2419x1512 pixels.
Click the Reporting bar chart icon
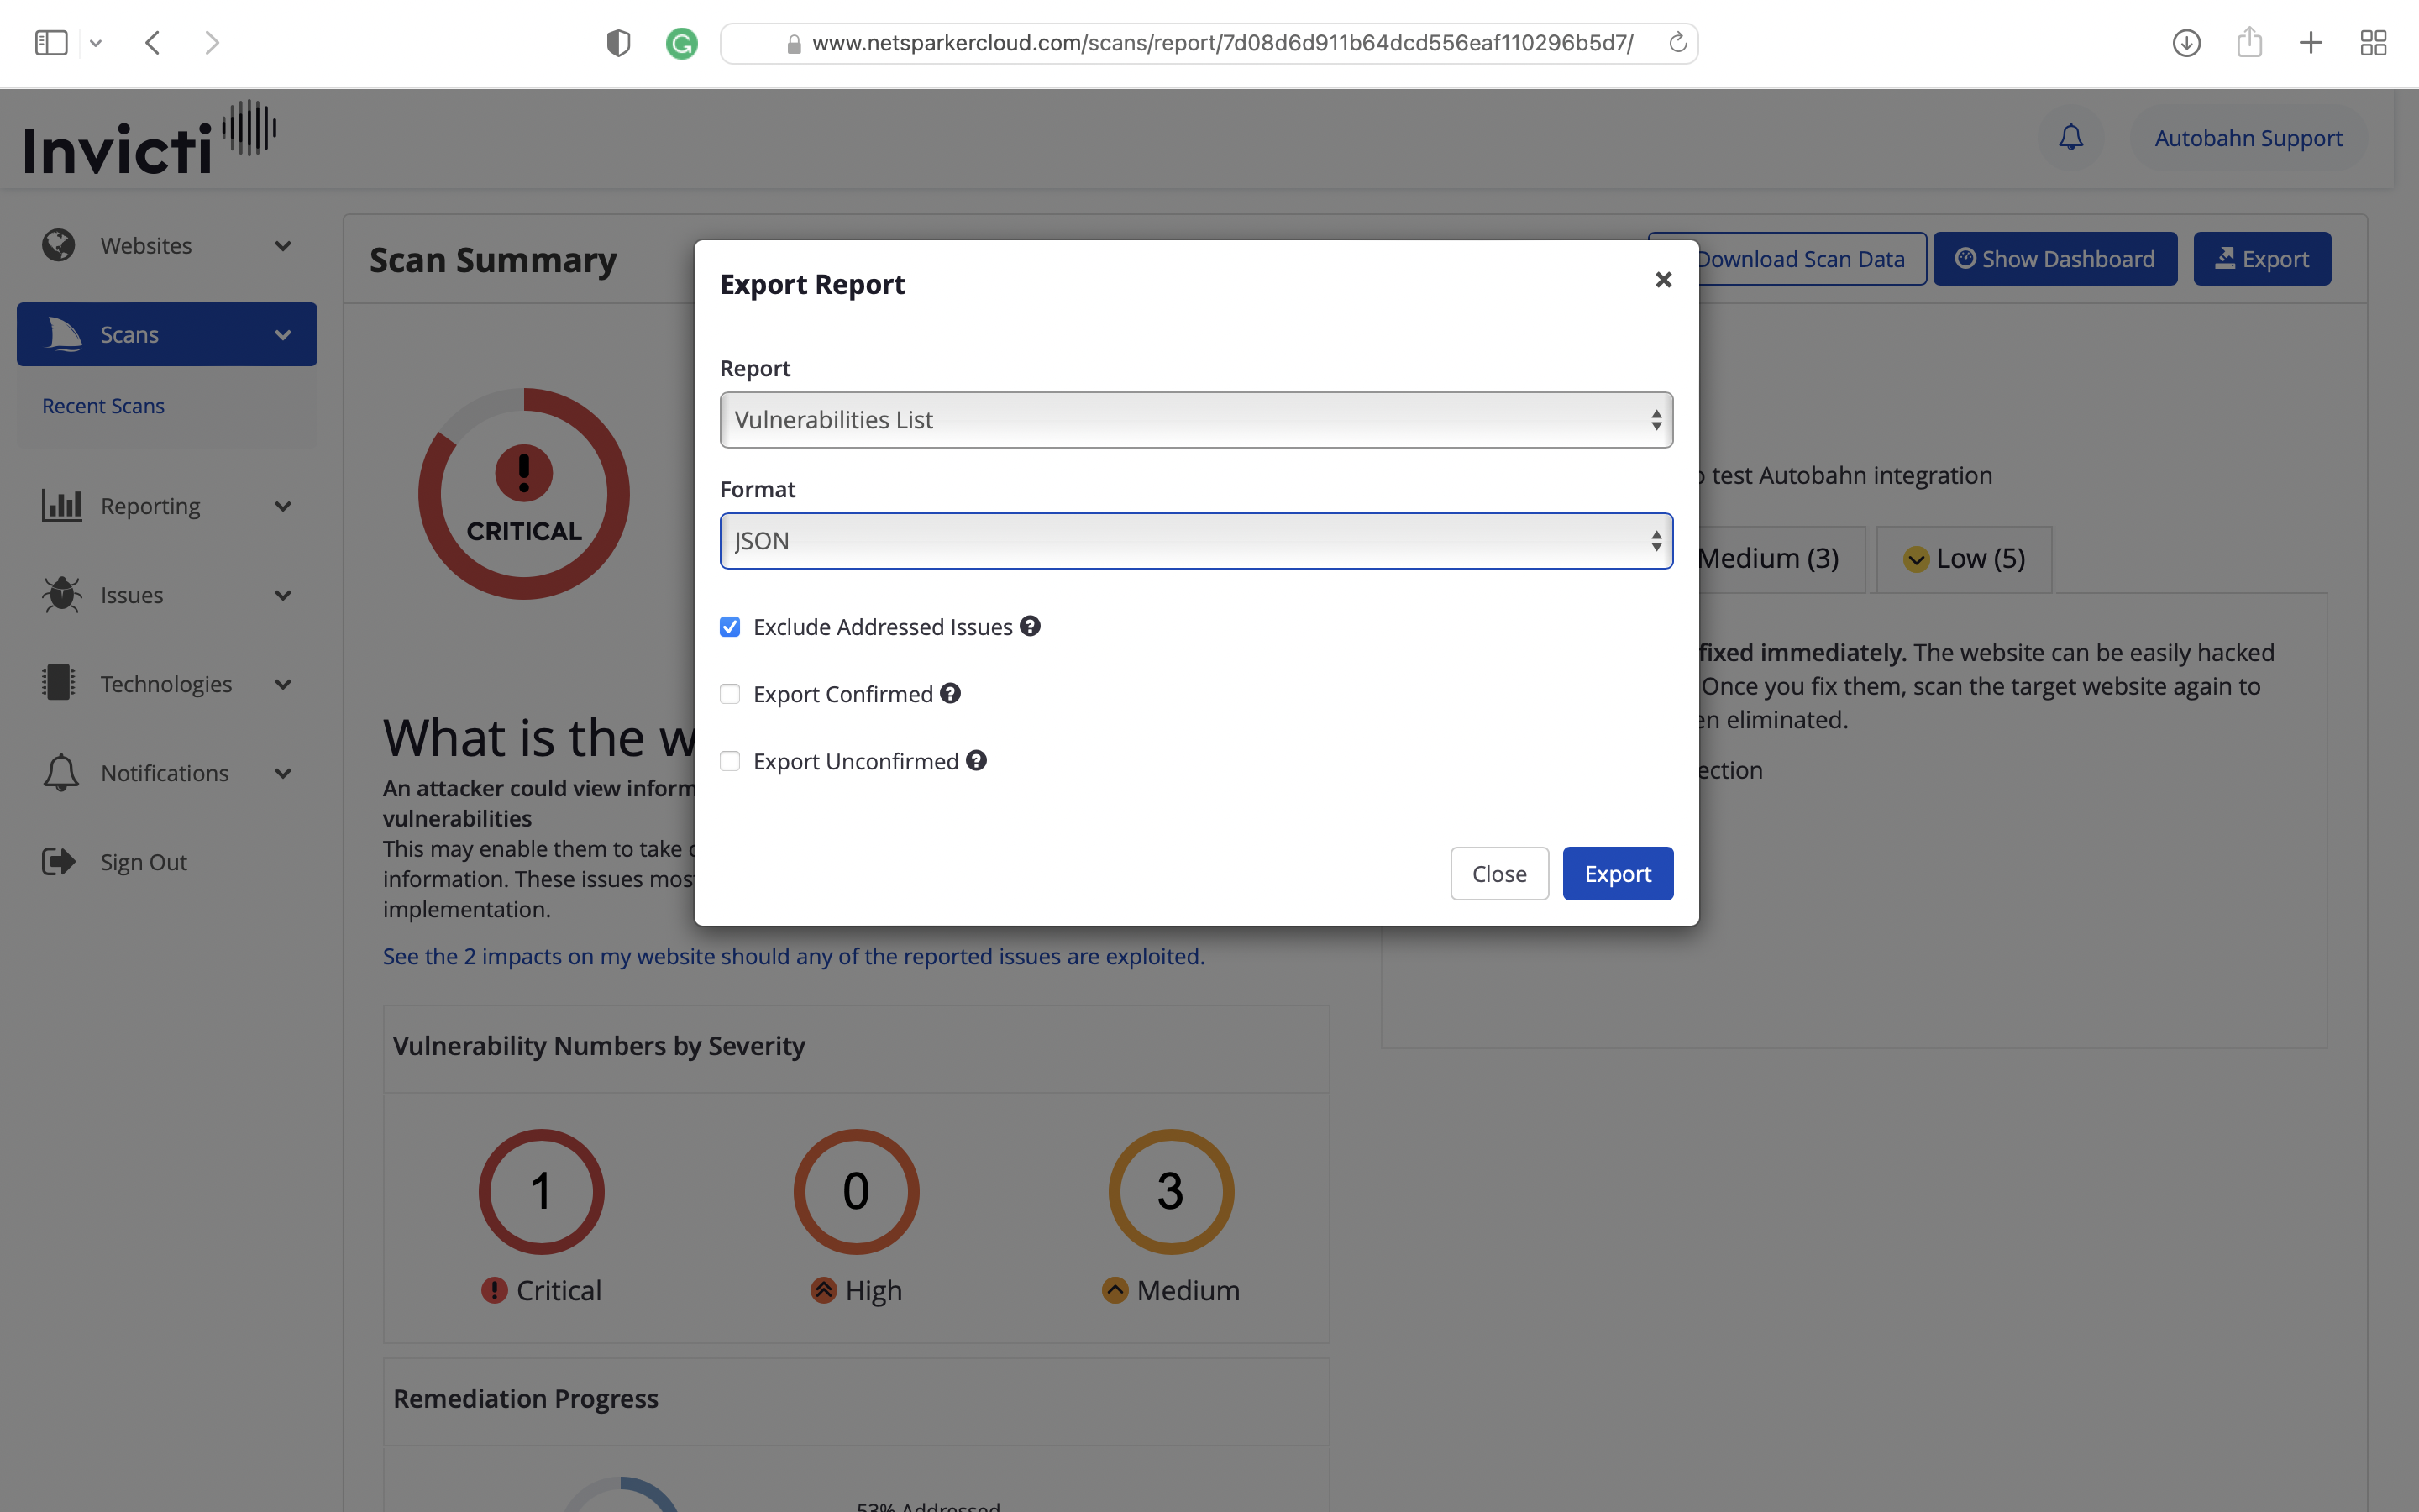tap(62, 505)
